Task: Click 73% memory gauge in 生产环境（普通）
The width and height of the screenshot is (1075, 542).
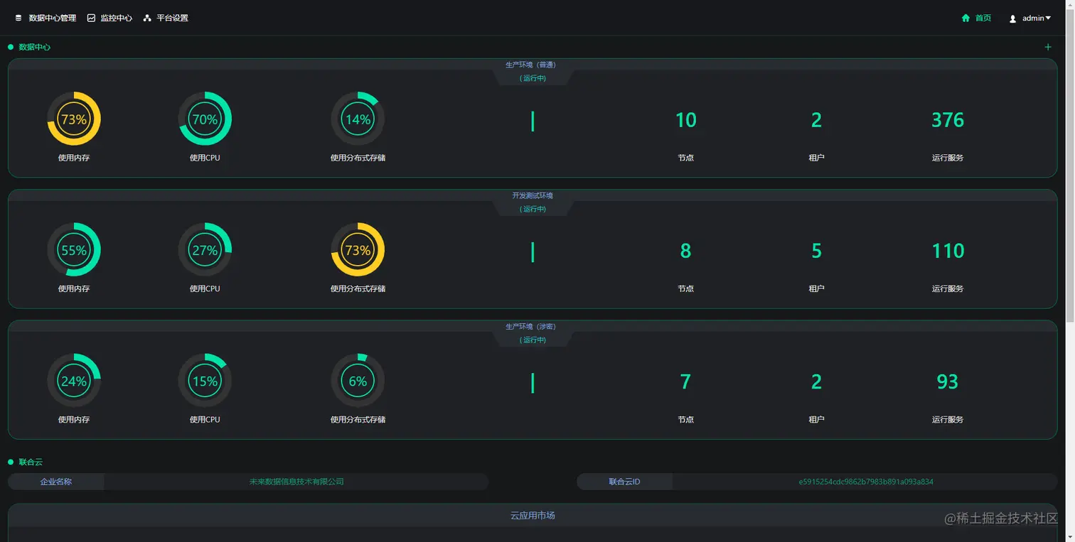Action: pyautogui.click(x=74, y=119)
